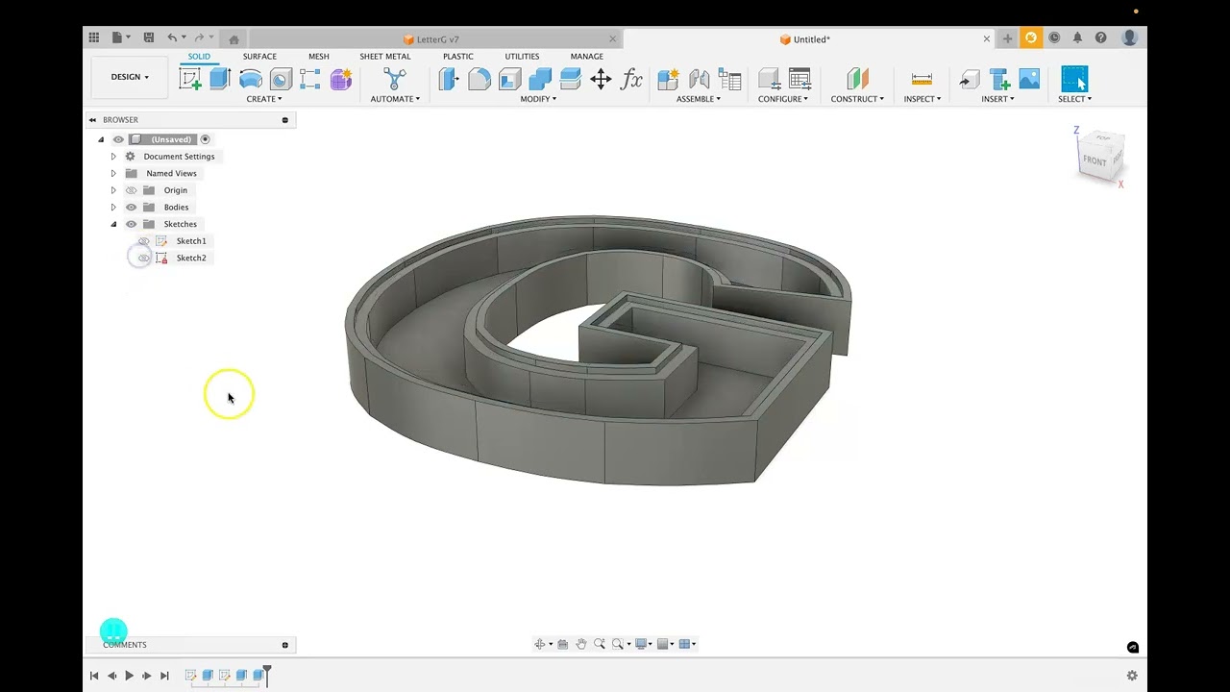
Task: Expand the Named Views folder
Action: coord(113,173)
